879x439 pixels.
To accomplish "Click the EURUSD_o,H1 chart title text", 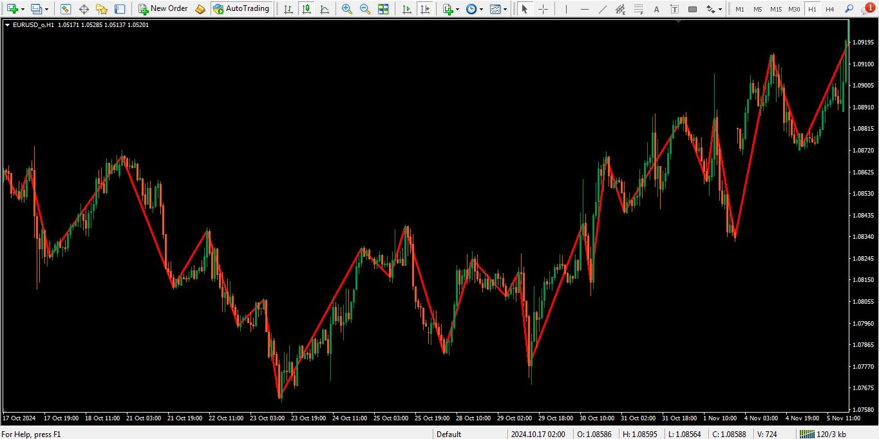I will (33, 24).
